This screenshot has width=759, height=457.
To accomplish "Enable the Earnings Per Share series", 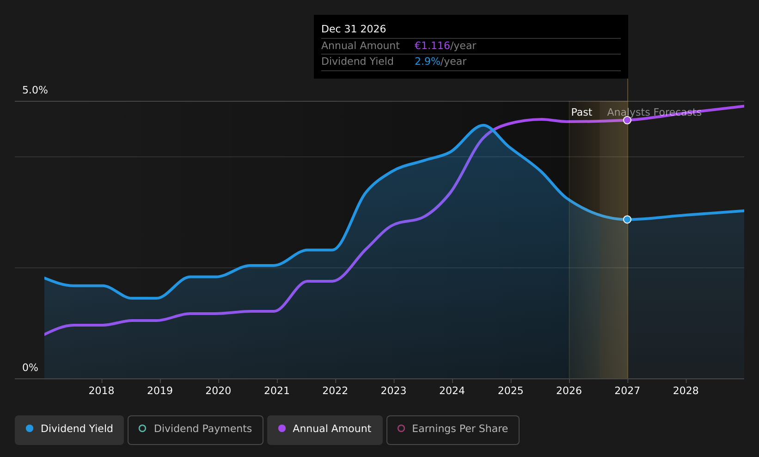I will tap(453, 430).
